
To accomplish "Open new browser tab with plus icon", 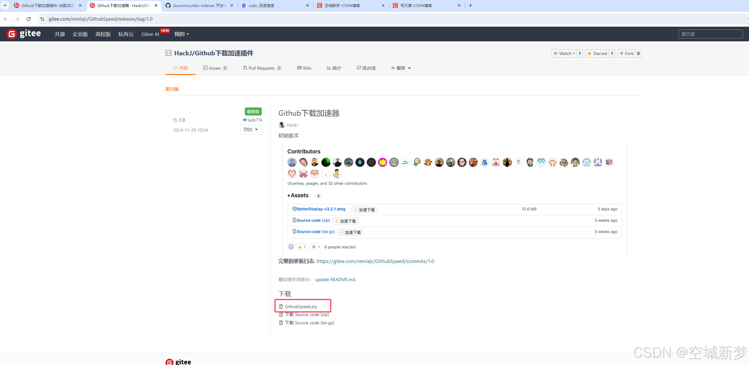I will [x=470, y=5].
